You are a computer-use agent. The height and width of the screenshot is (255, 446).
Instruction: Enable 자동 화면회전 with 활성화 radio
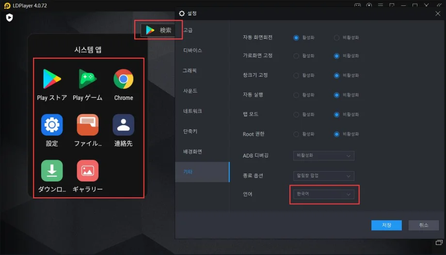(x=296, y=37)
